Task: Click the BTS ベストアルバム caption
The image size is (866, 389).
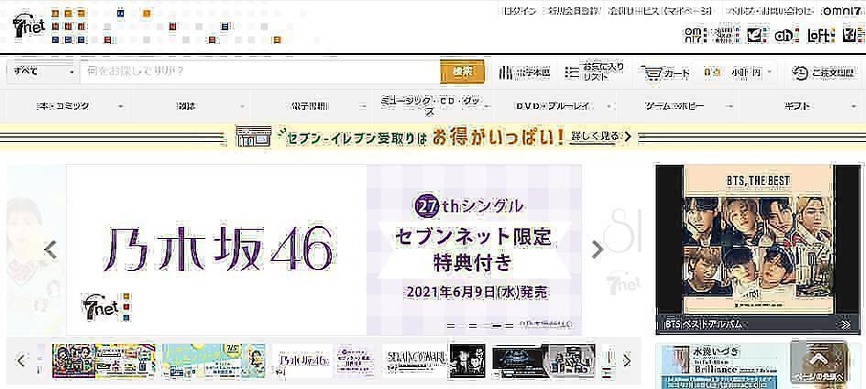Action: pyautogui.click(x=703, y=325)
